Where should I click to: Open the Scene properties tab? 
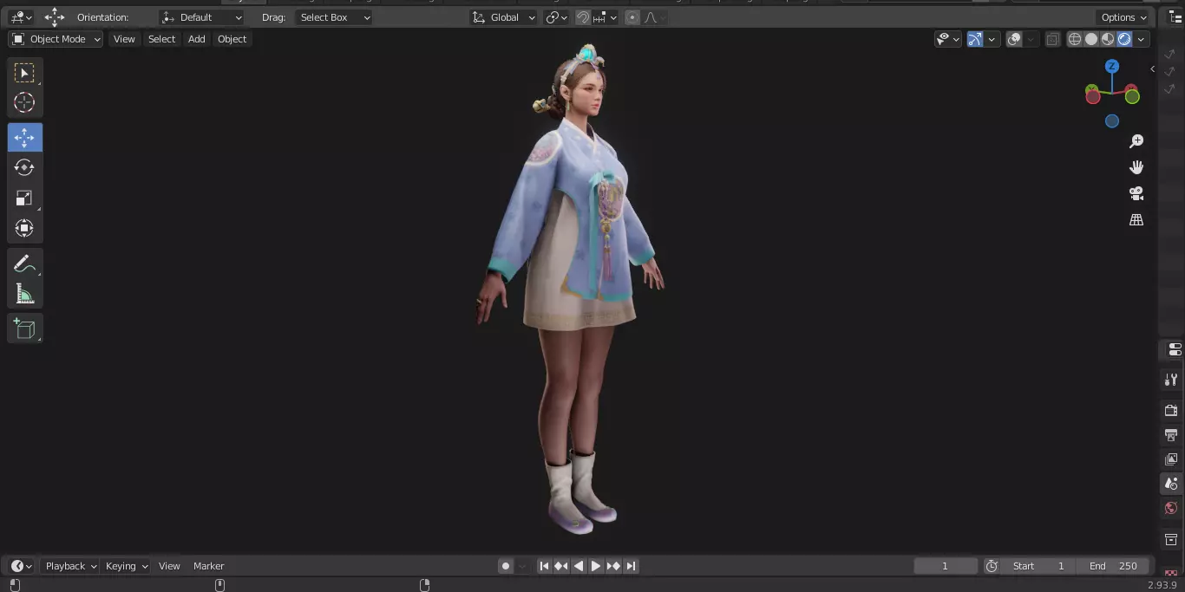pyautogui.click(x=1171, y=484)
